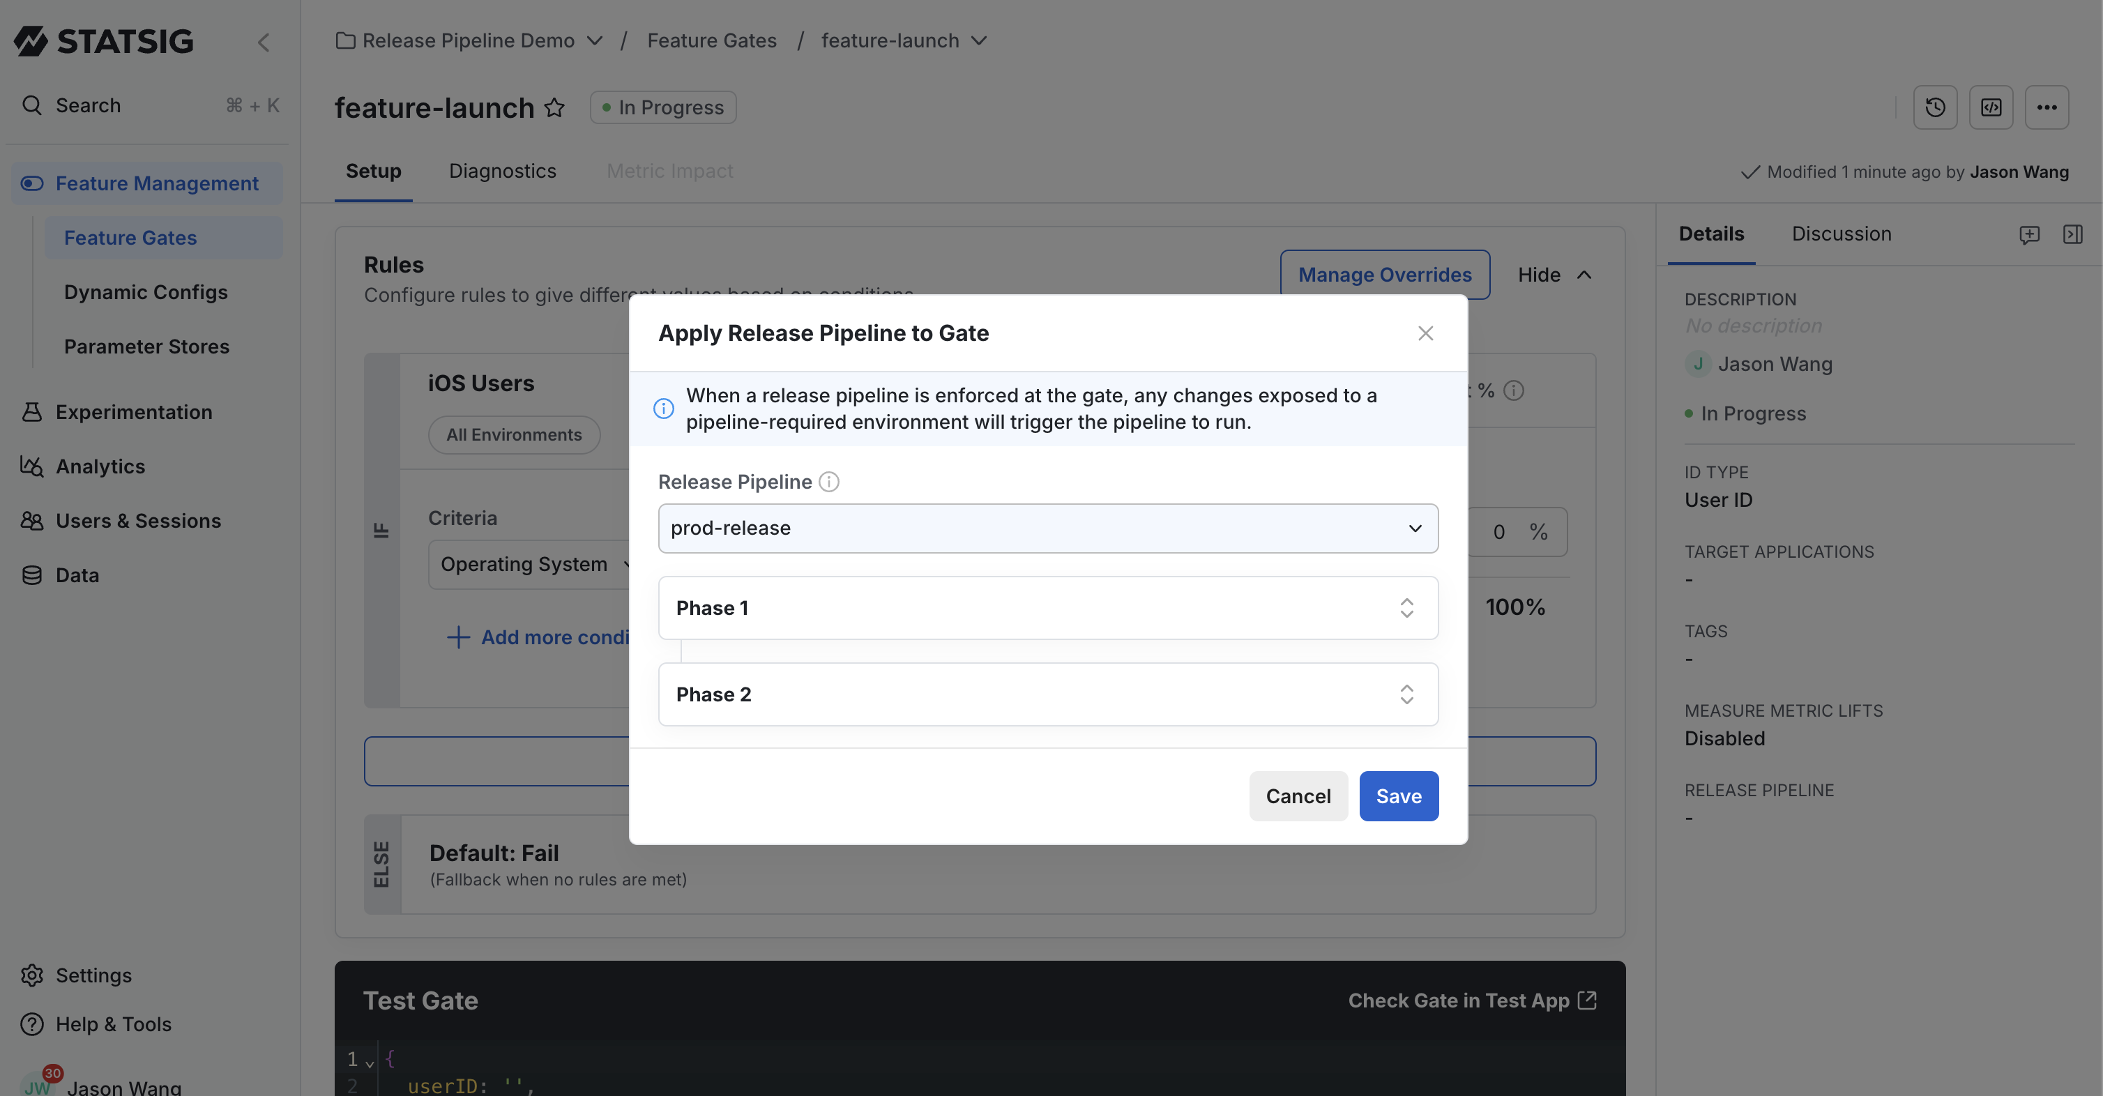This screenshot has height=1096, width=2103.
Task: Open the Experimentation section
Action: point(133,411)
